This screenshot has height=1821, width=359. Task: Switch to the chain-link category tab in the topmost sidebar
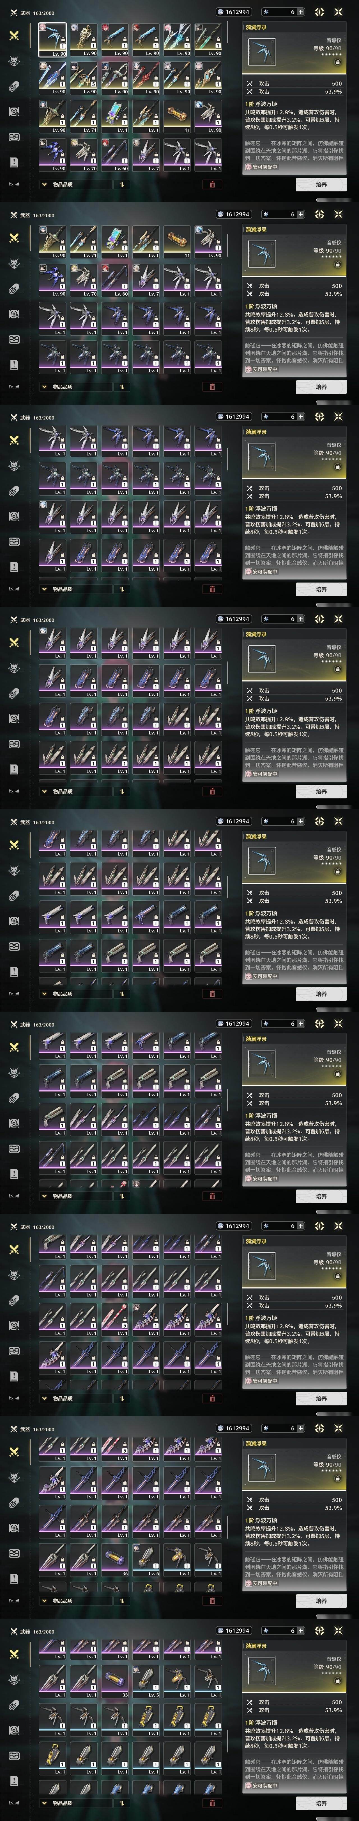pos(14,86)
